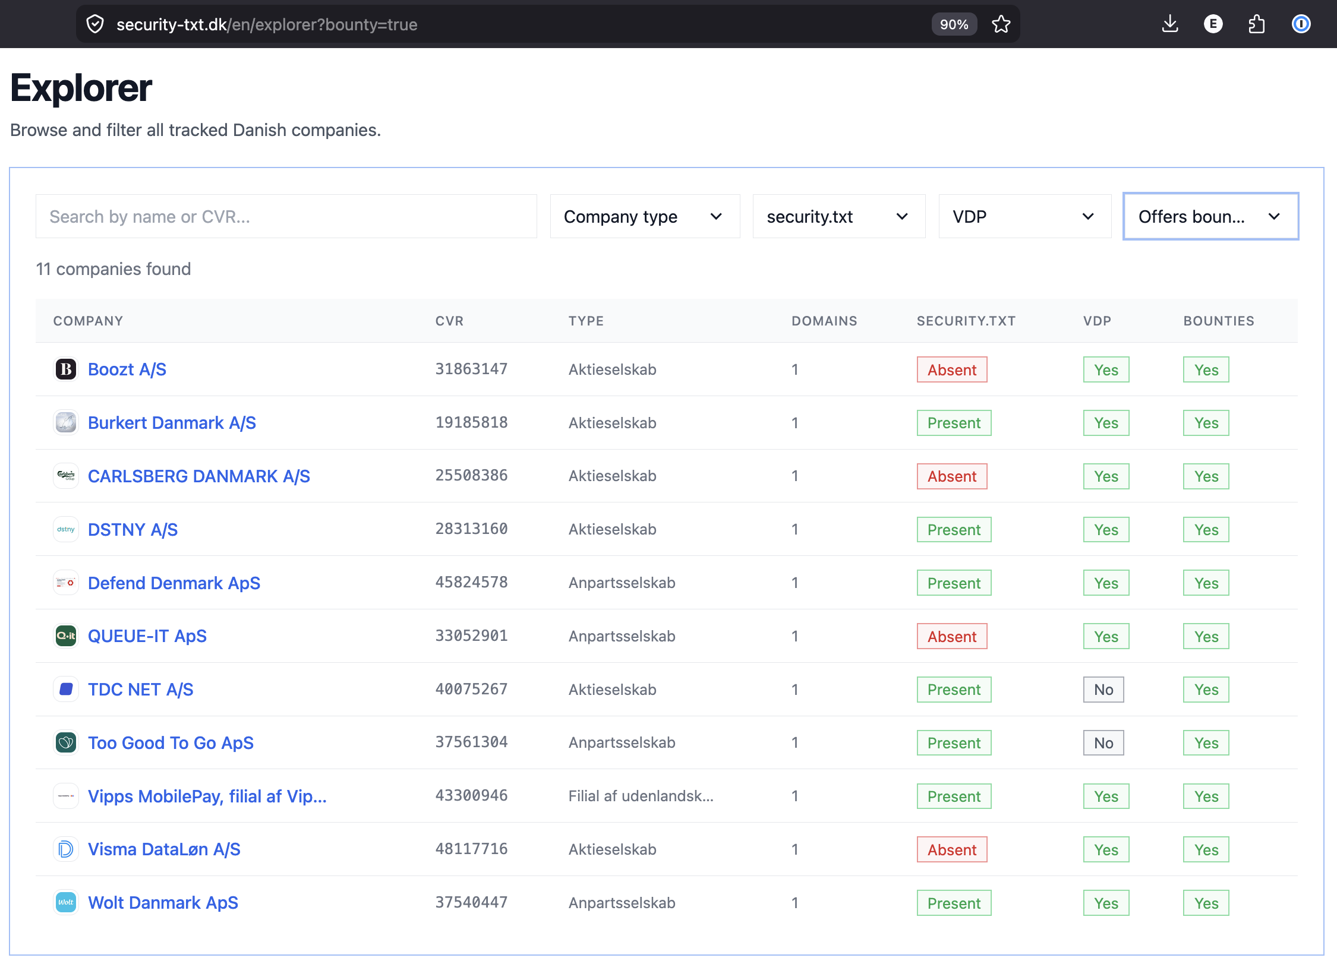Click the Present badge in Burkert row

coord(954,423)
